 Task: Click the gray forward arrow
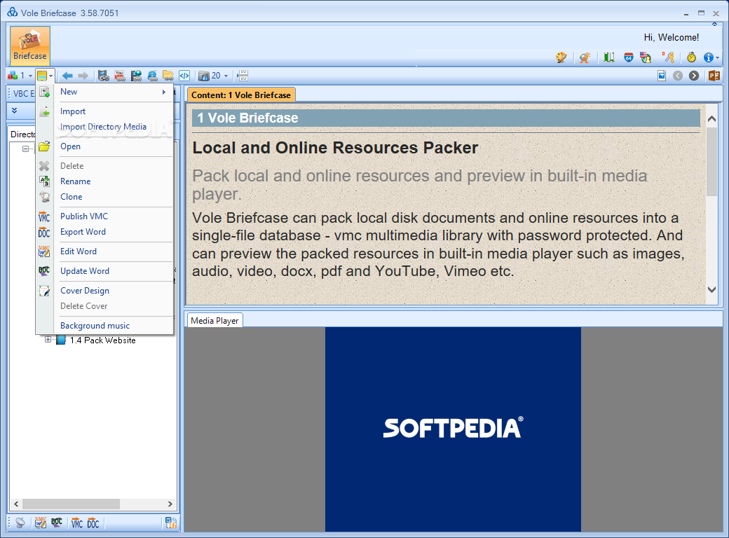coord(83,76)
